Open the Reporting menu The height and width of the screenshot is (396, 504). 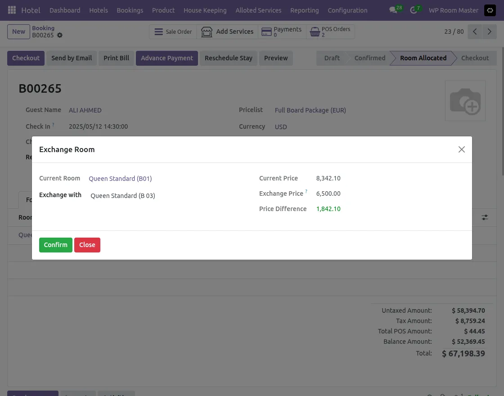(x=304, y=10)
